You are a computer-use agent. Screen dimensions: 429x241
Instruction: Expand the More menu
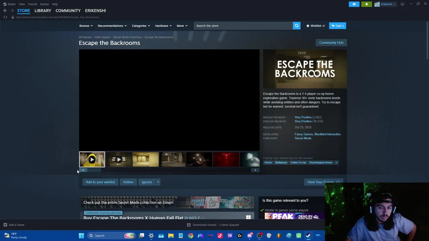182,26
